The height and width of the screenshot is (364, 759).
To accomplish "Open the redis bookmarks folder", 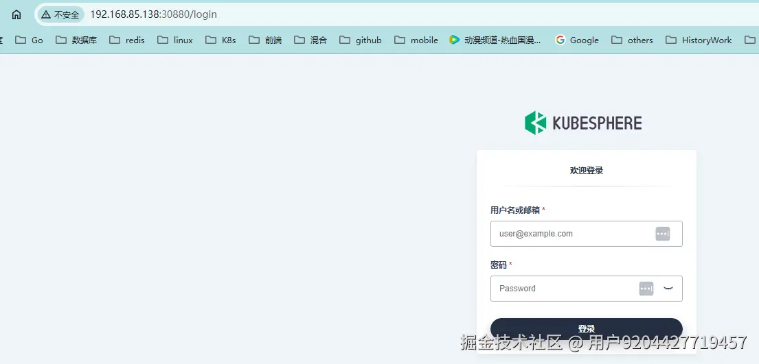I will click(x=127, y=40).
